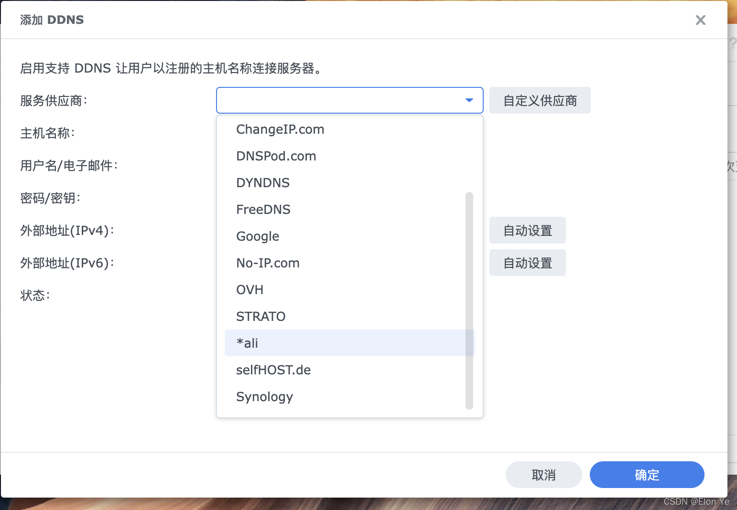The image size is (737, 510).
Task: Click 自动设置 next to 外部地址(IPv4)
Action: pyautogui.click(x=527, y=230)
